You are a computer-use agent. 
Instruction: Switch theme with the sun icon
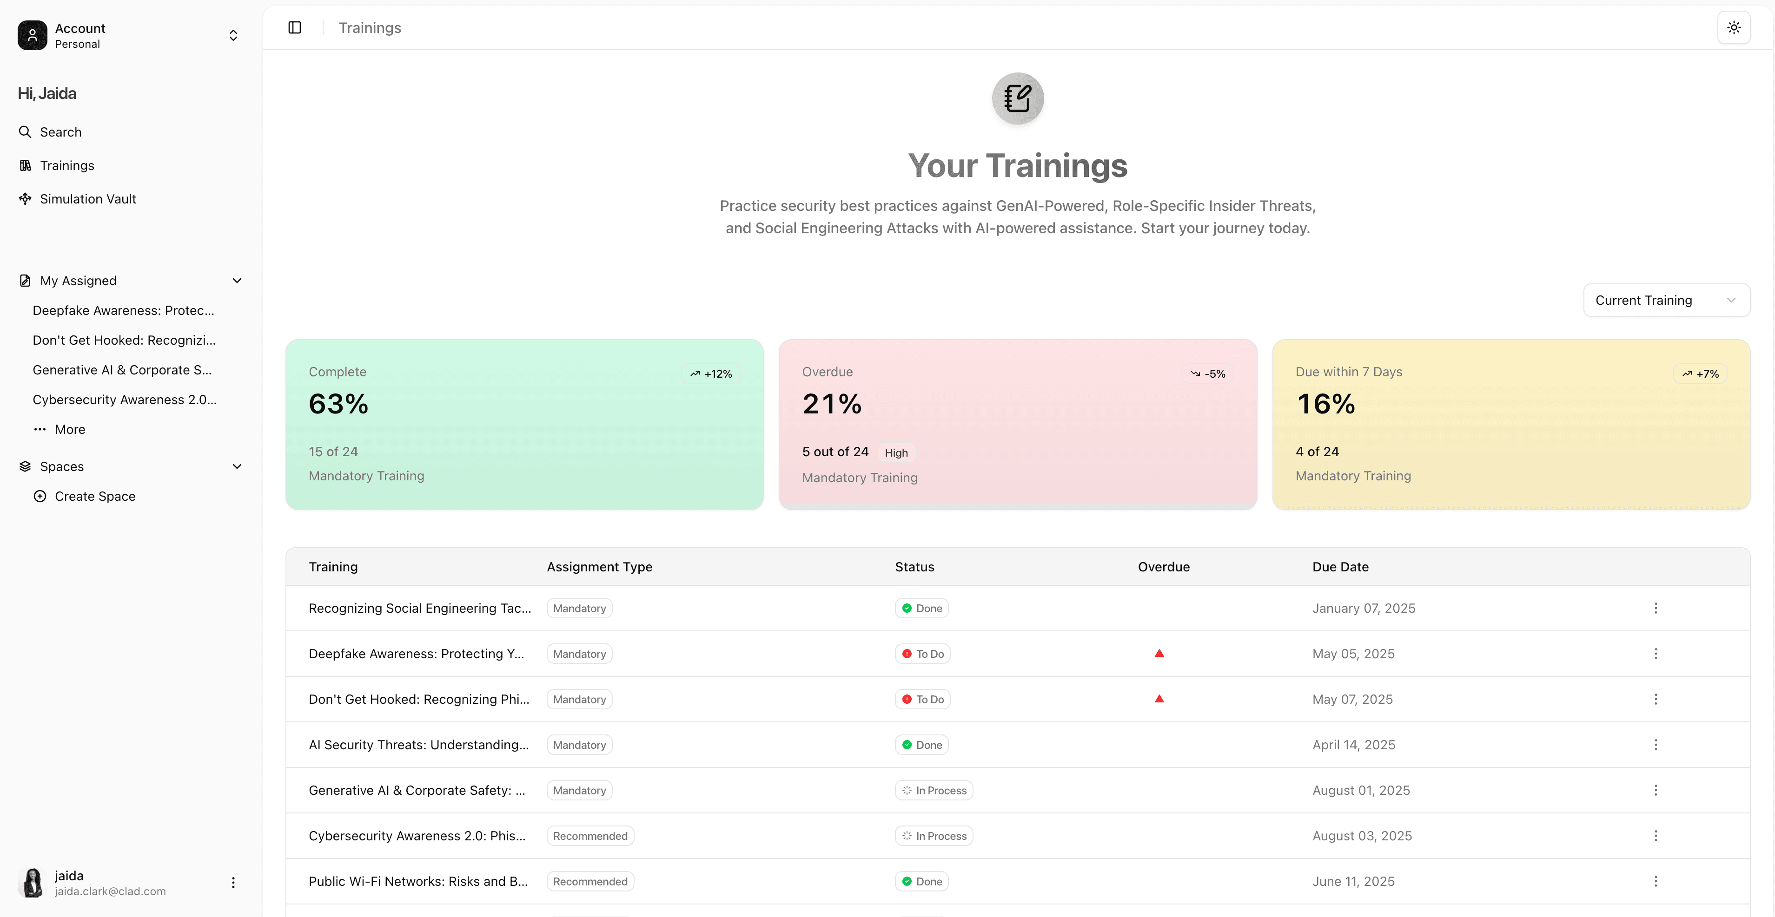tap(1734, 27)
